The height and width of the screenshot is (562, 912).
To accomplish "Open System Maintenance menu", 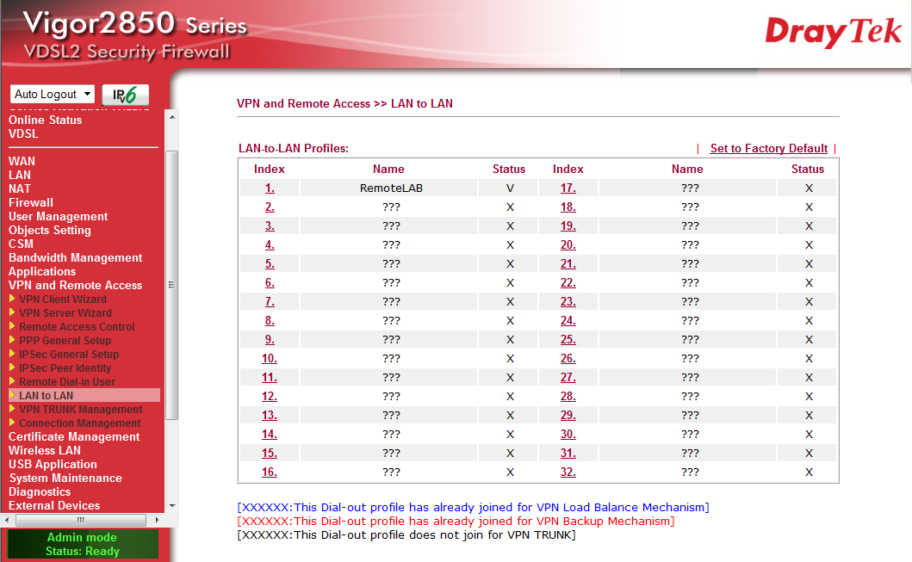I will [65, 479].
